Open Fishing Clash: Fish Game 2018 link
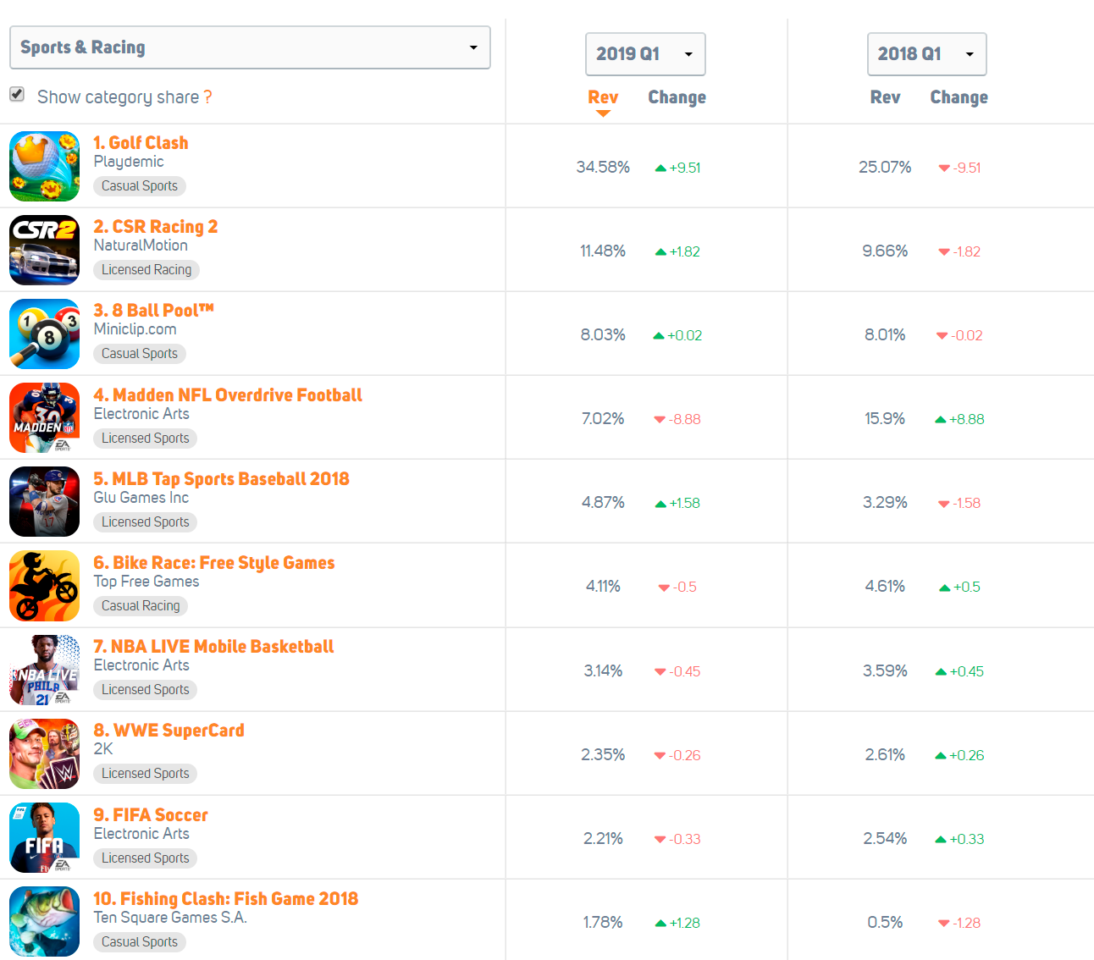The height and width of the screenshot is (960, 1094). [x=226, y=899]
